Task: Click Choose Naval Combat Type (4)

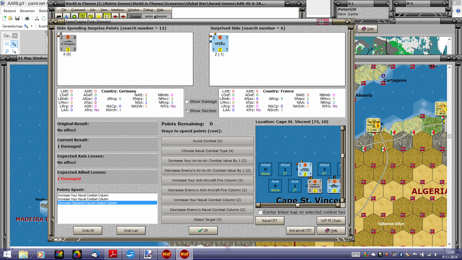Action: point(208,151)
